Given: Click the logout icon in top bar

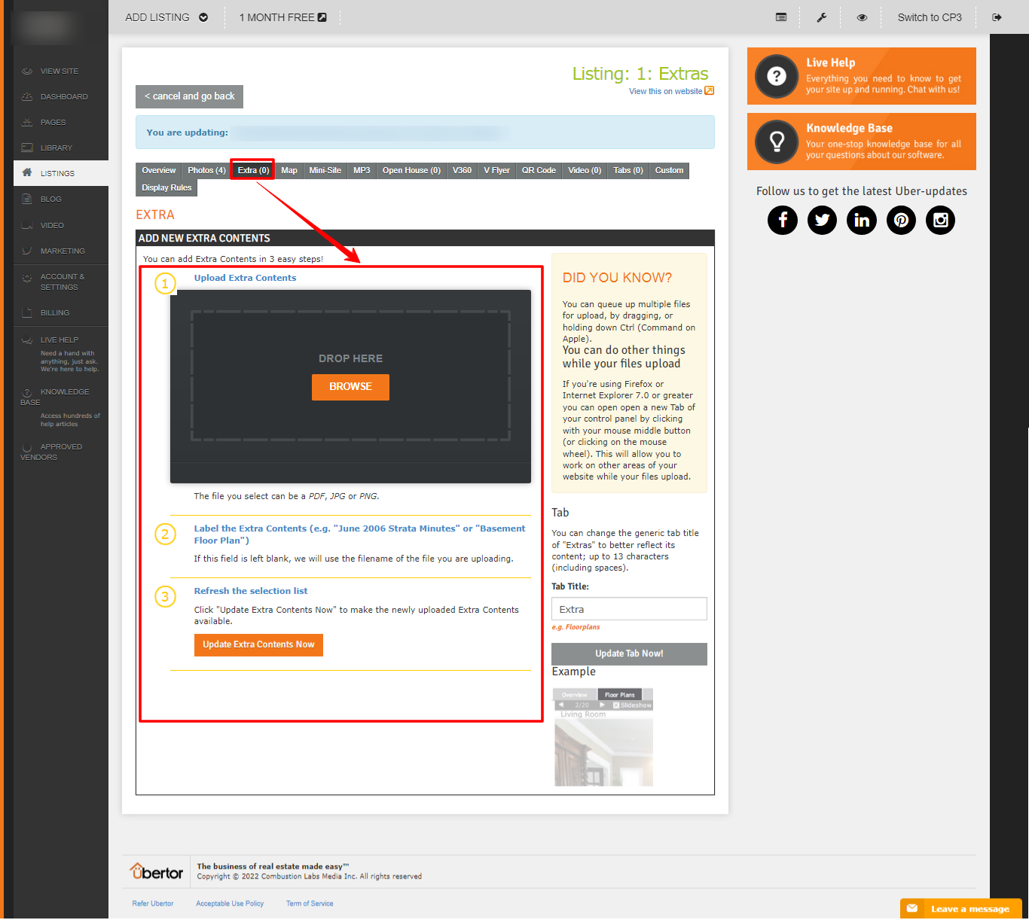Looking at the screenshot, I should 997,17.
